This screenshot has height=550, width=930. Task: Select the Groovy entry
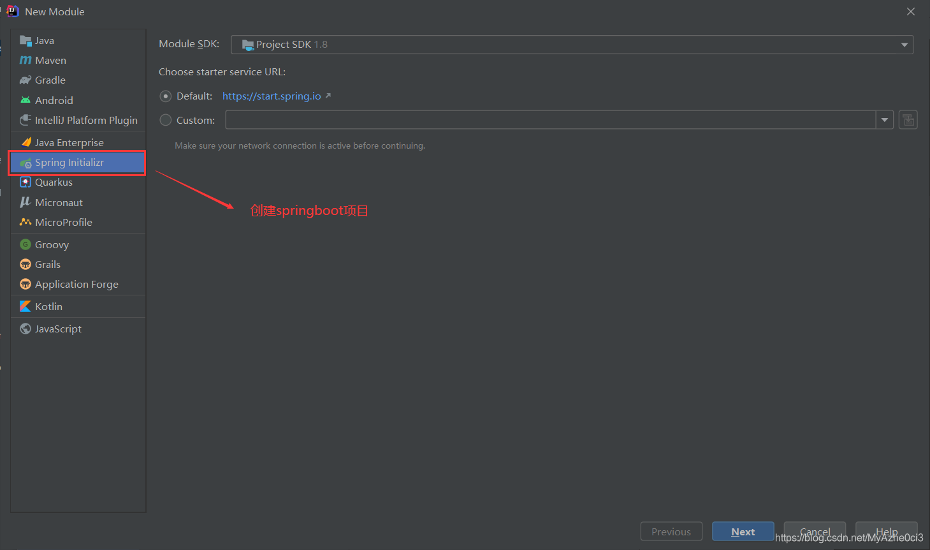(x=78, y=244)
